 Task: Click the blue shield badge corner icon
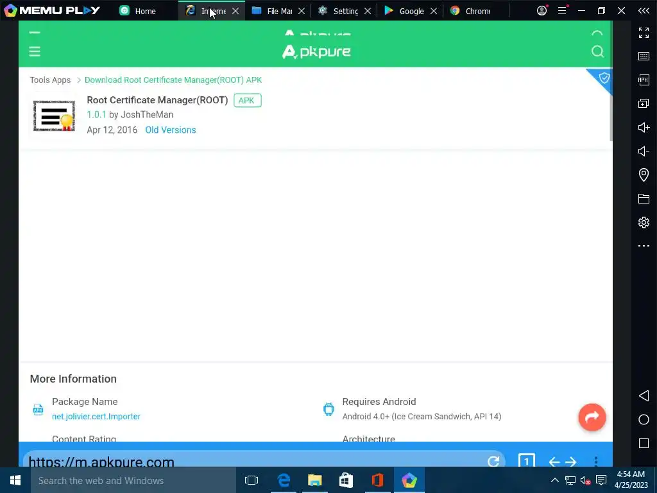[603, 78]
